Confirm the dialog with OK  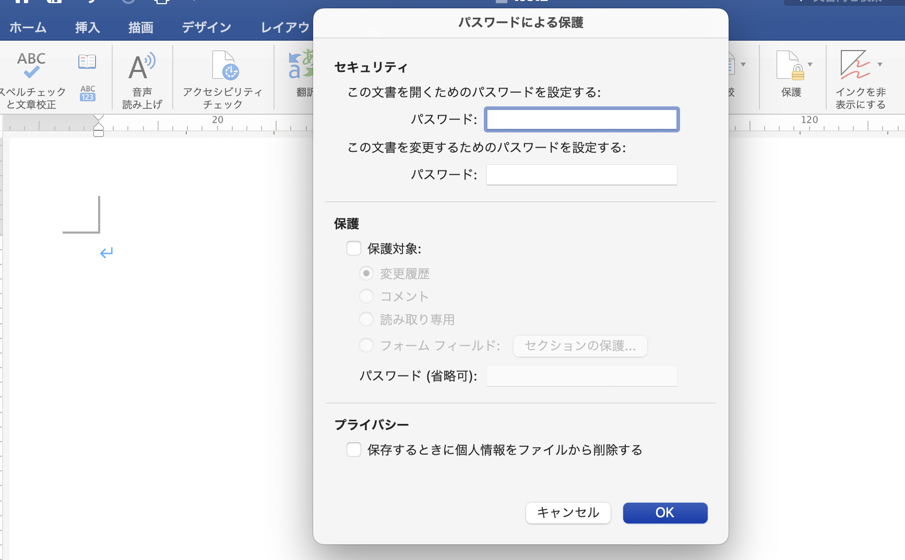664,513
